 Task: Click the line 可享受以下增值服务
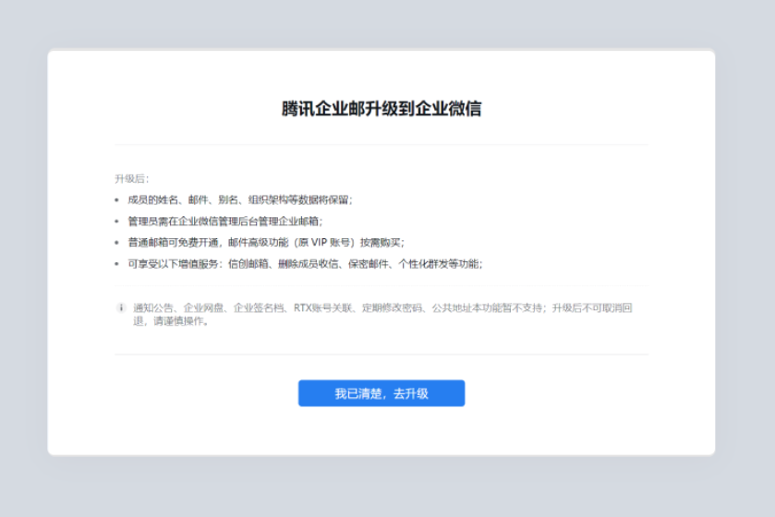tap(305, 264)
